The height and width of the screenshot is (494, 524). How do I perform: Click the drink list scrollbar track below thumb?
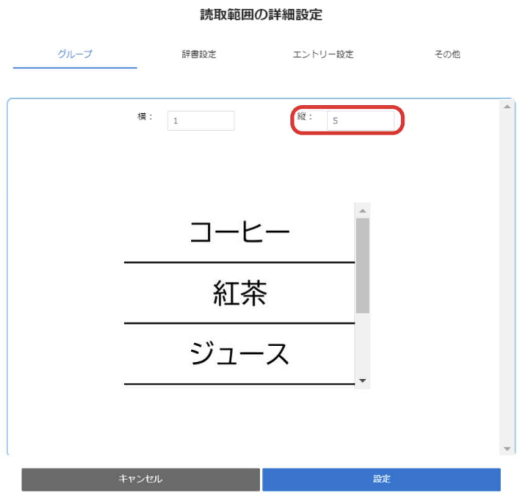coord(363,346)
